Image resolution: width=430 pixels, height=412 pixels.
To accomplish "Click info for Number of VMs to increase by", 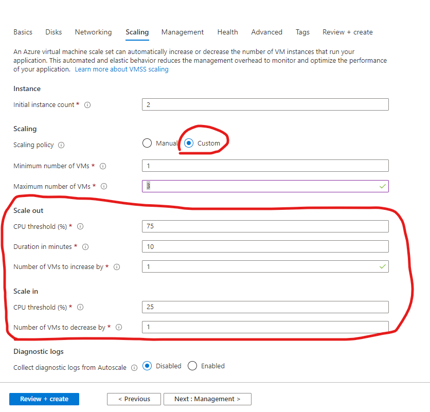I will [x=117, y=266].
